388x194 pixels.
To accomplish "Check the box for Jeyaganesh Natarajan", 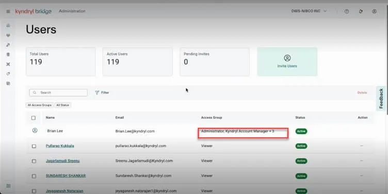I will (34, 191).
